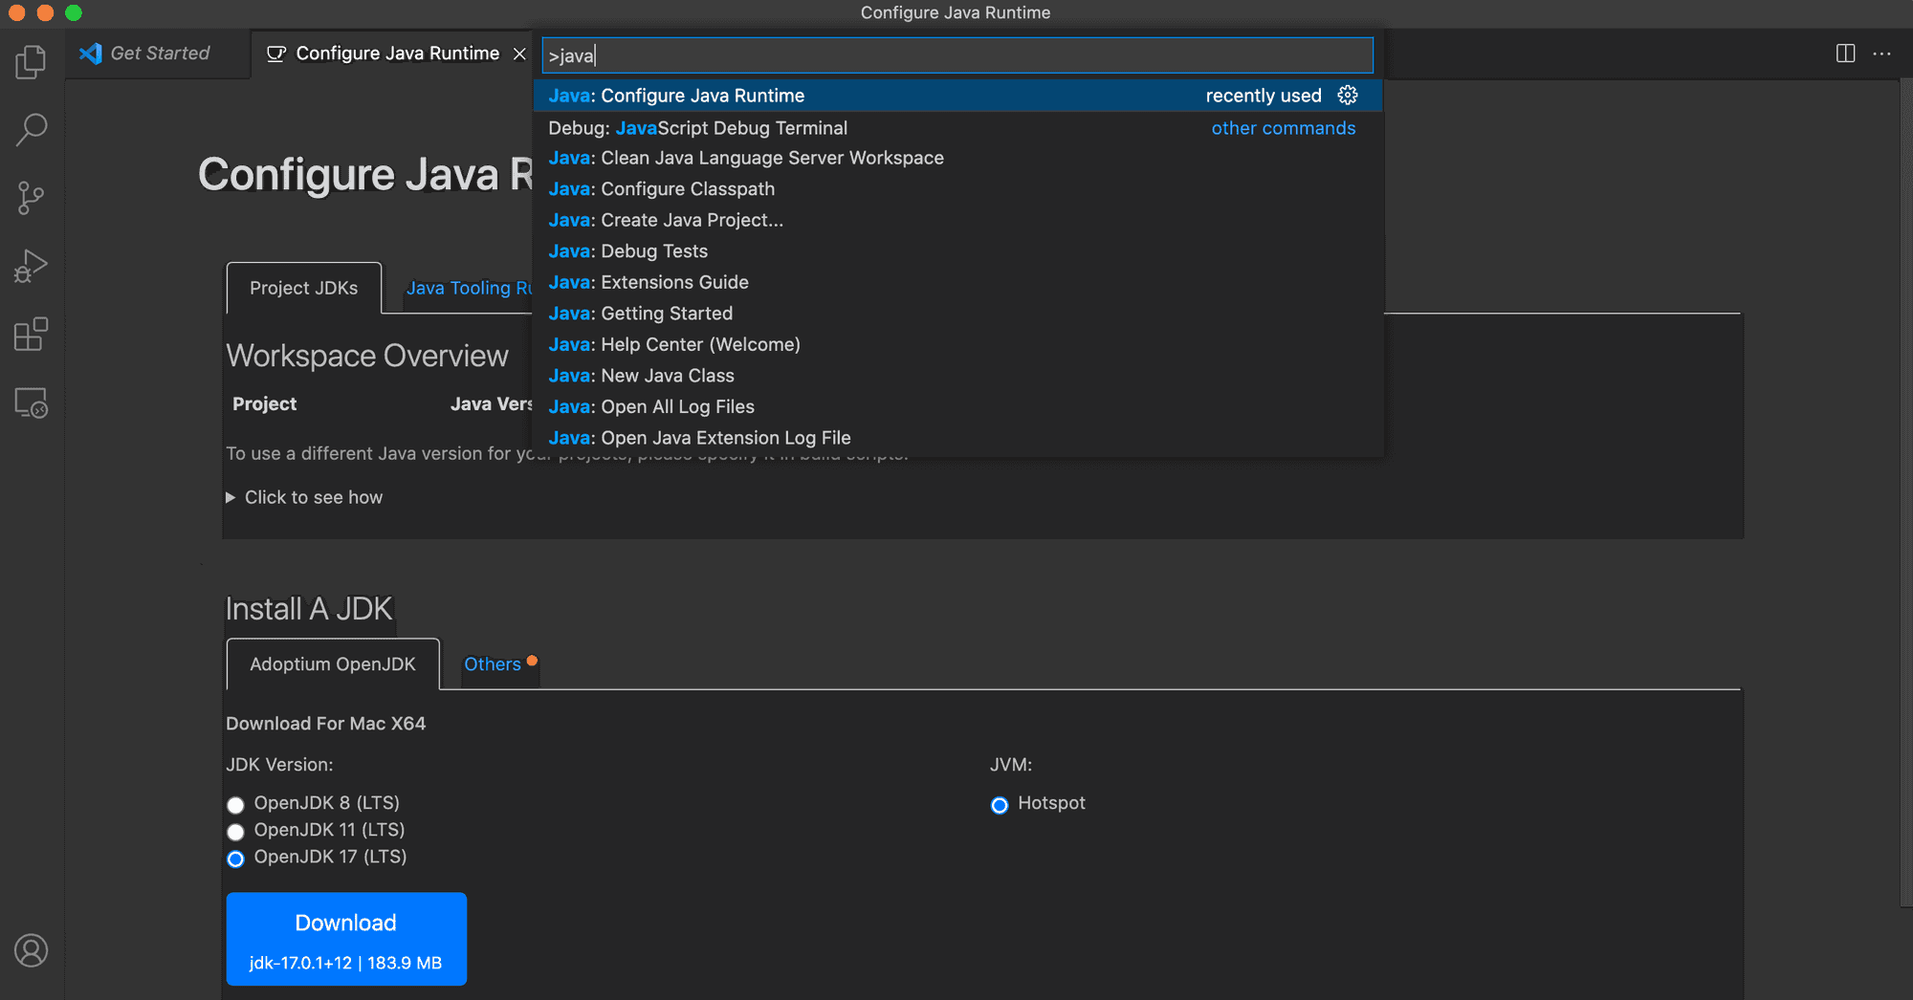Switch to the Others JDK tab
Viewport: 1913px width, 1000px height.
(x=492, y=664)
